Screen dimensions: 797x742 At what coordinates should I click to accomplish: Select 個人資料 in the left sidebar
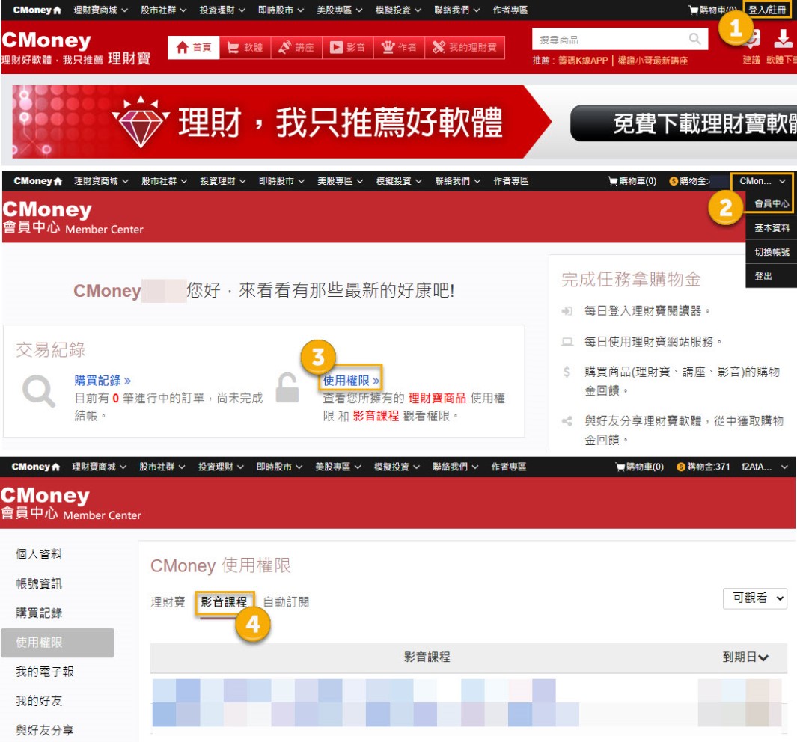[39, 554]
